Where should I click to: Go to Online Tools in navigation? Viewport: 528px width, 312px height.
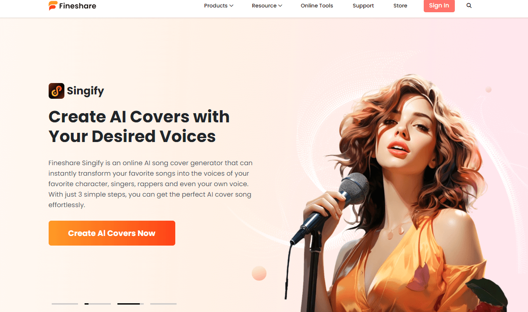coord(317,6)
